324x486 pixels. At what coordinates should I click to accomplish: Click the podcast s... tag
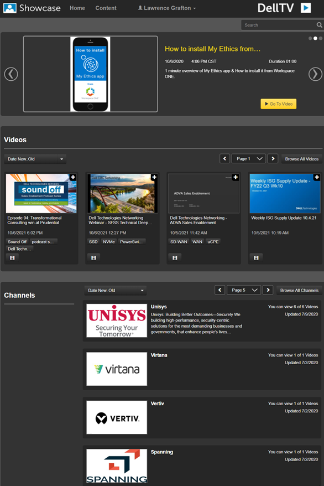[x=43, y=242]
